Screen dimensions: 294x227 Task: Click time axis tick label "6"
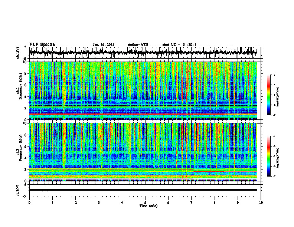(x=169, y=203)
